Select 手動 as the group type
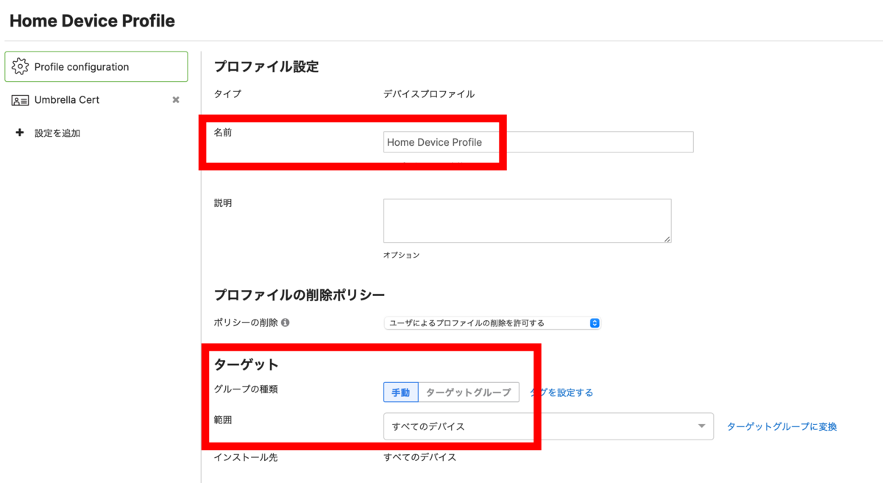The width and height of the screenshot is (883, 483). 400,392
